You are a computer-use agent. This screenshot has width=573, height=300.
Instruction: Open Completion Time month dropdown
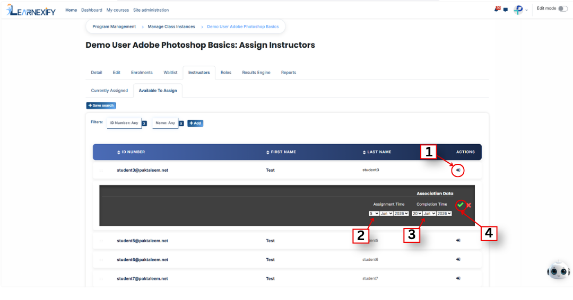(x=429, y=214)
